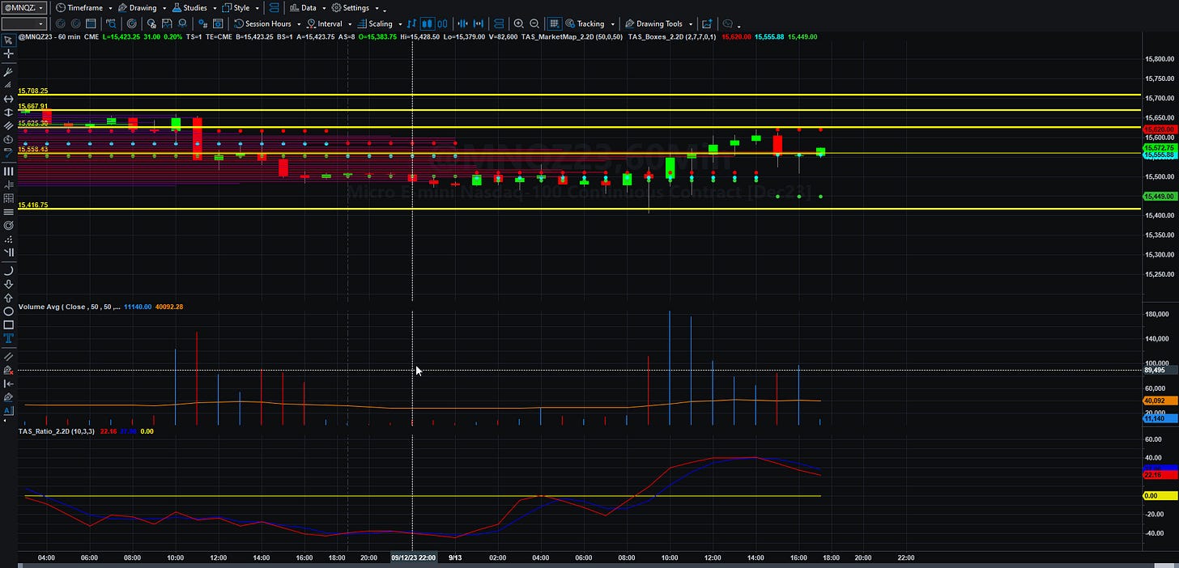Viewport: 1179px width, 568px height.
Task: Open the @MNQZ symbol dropdown
Action: [23, 7]
